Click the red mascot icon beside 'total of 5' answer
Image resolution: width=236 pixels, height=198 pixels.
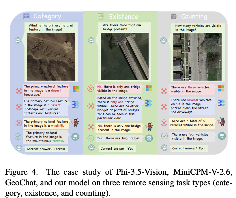[x=222, y=122]
